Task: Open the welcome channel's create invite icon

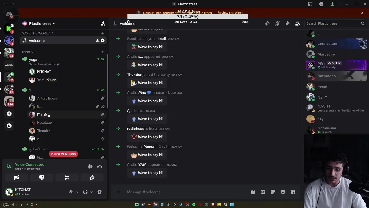Action: pyautogui.click(x=97, y=41)
